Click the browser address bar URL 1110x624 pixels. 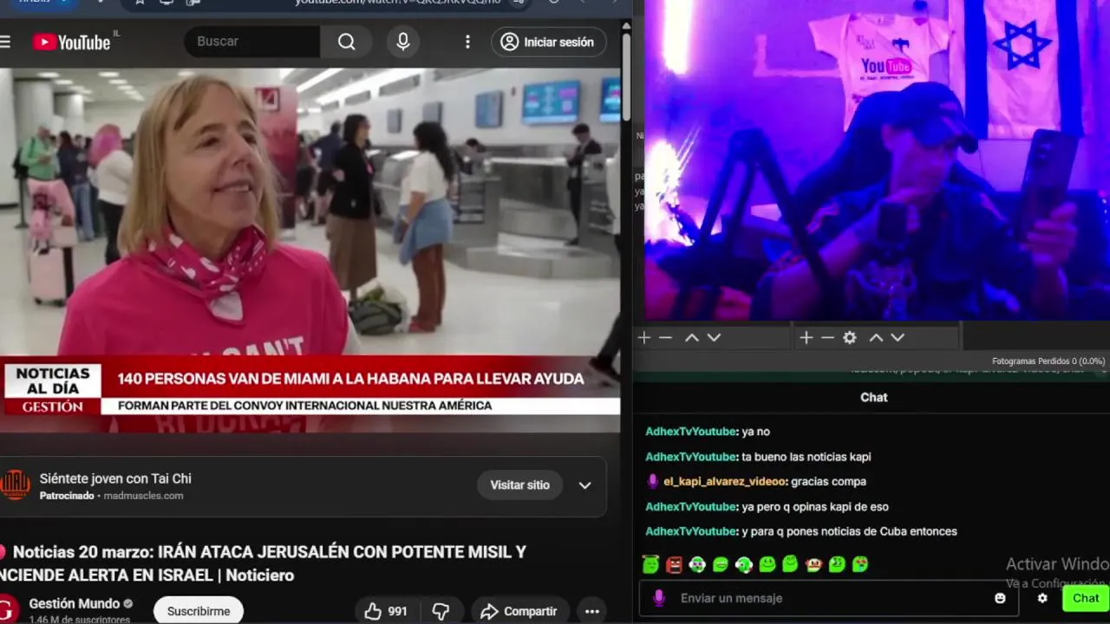tap(397, 3)
